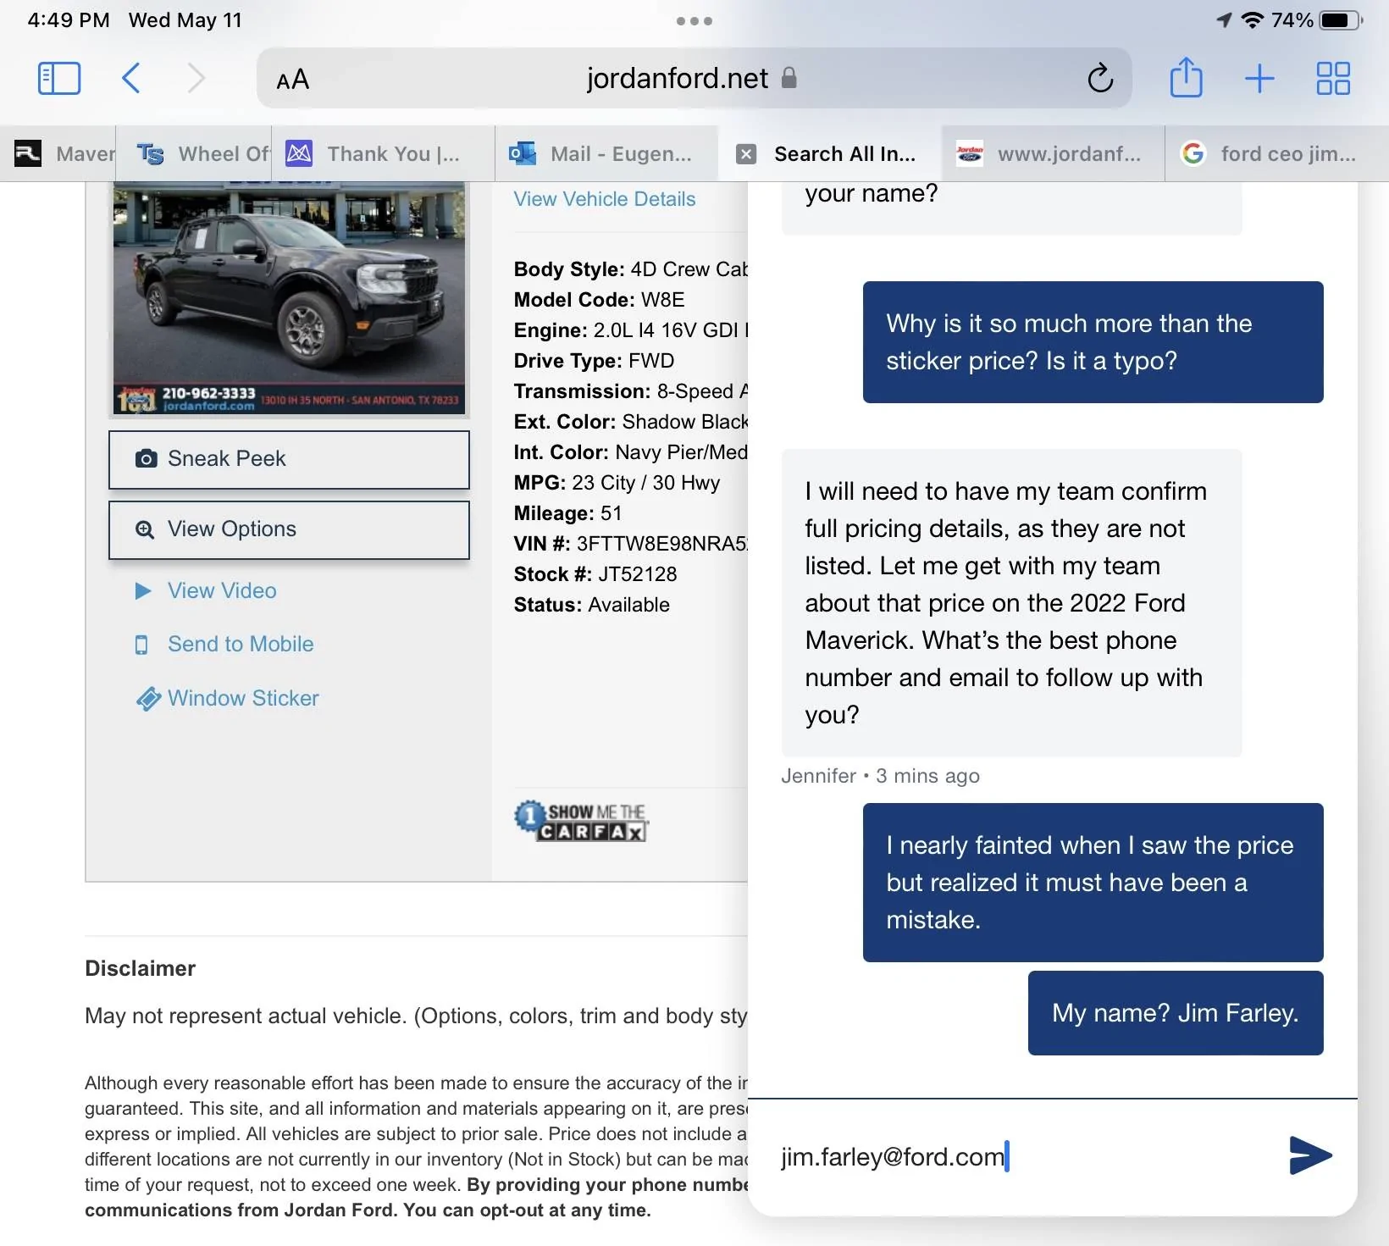Click the Sneak Peek button
1389x1246 pixels.
point(289,459)
